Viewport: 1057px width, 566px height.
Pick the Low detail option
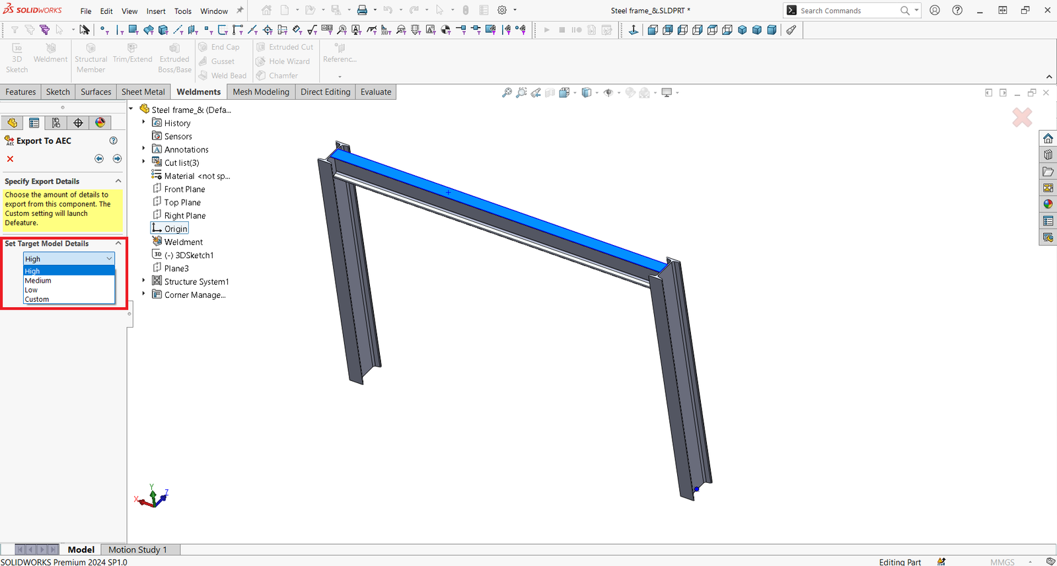pos(31,290)
